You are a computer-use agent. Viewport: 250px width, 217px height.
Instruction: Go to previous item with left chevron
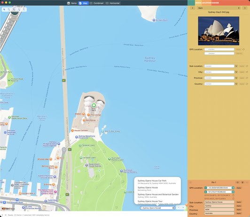point(193,8)
